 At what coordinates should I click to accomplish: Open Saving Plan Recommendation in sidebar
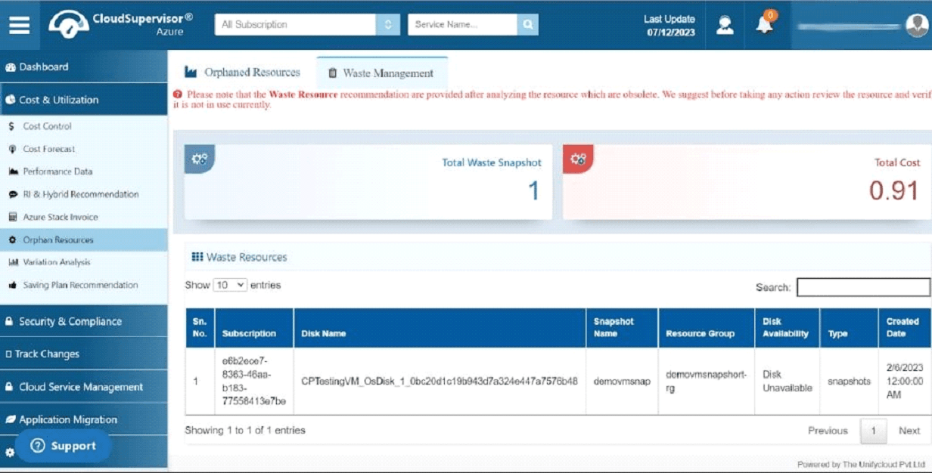84,285
